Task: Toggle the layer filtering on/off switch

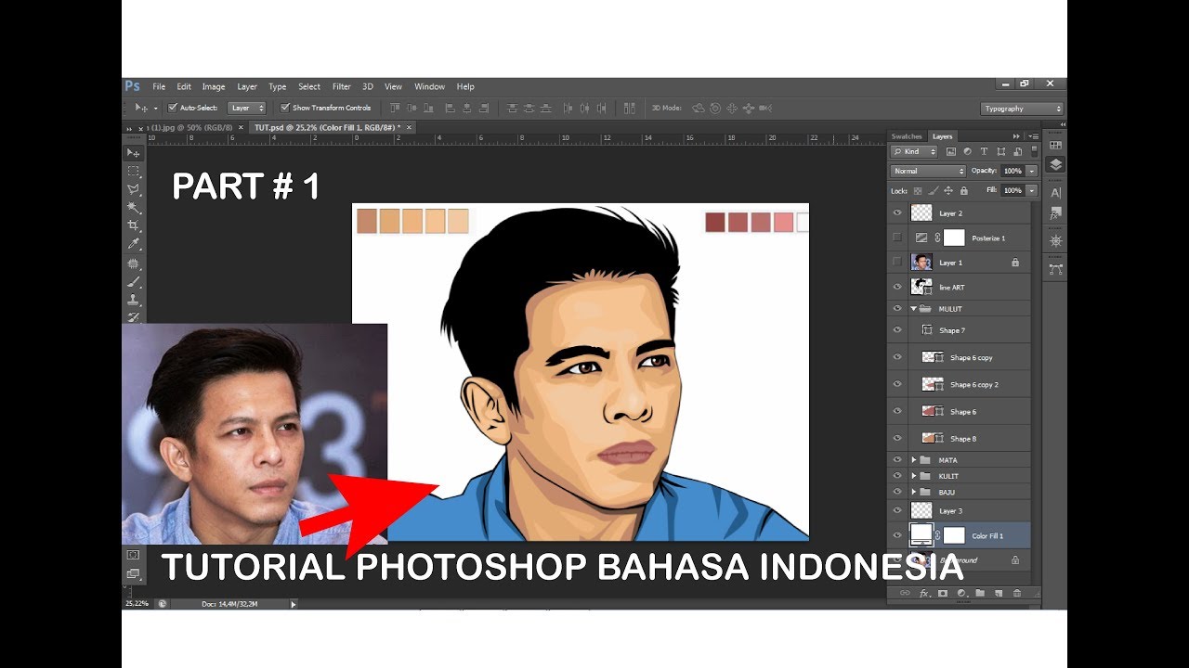Action: click(1034, 151)
